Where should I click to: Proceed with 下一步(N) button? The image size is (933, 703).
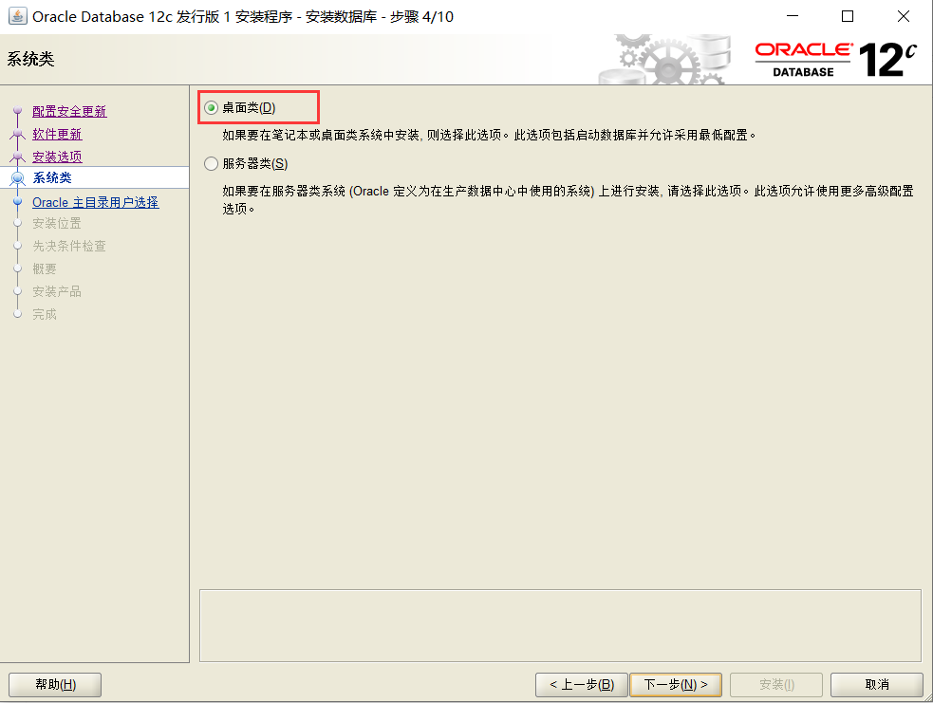coord(676,685)
